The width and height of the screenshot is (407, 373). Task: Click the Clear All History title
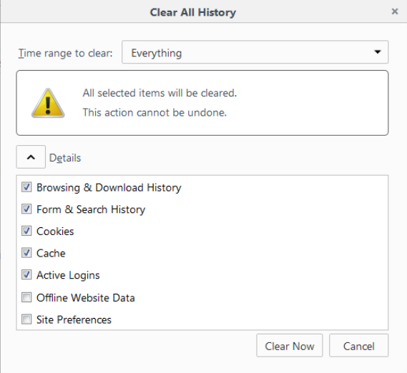tap(193, 12)
